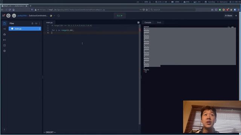Switch to the Console tab
Viewport: 241px width, 135px height.
148,22
